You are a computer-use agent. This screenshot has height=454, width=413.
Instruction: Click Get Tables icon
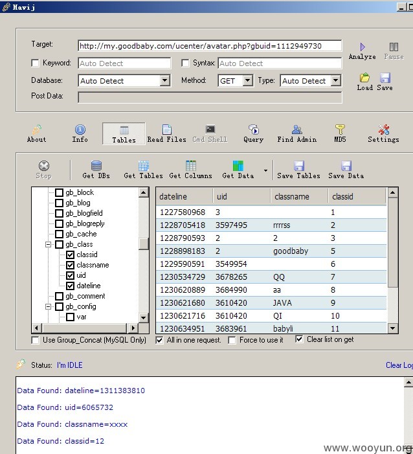[144, 166]
